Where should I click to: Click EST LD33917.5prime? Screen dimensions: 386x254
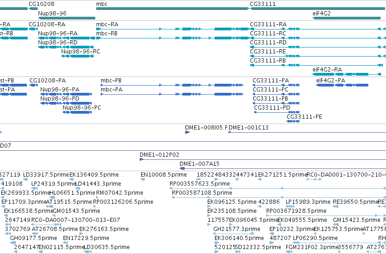[x=46, y=175]
